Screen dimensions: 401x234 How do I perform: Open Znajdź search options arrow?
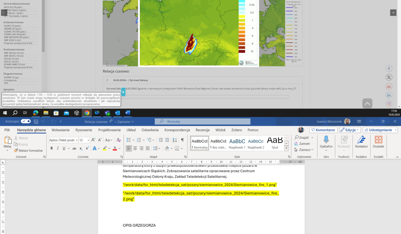point(312,137)
